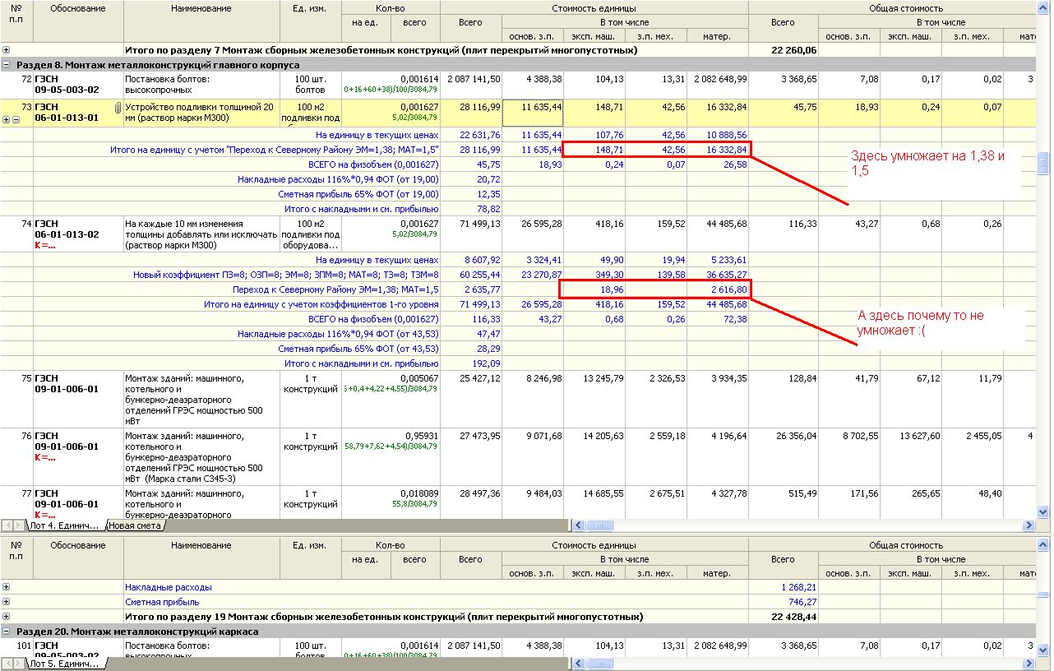Click lower pane horizontal scrollbar left arrow

[578, 664]
